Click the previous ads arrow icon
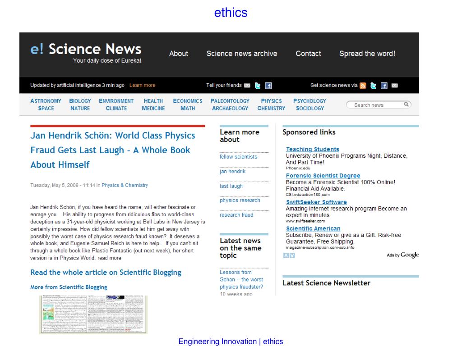462x346 pixels. tap(286, 255)
